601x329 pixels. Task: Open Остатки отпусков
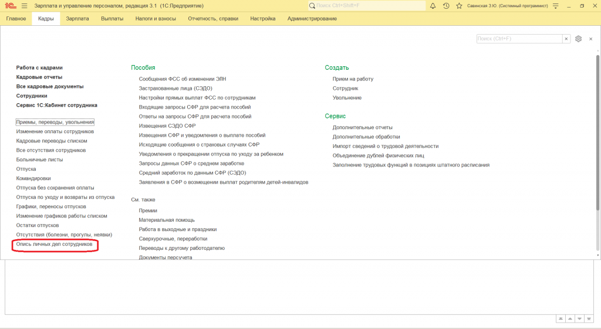pyautogui.click(x=38, y=225)
